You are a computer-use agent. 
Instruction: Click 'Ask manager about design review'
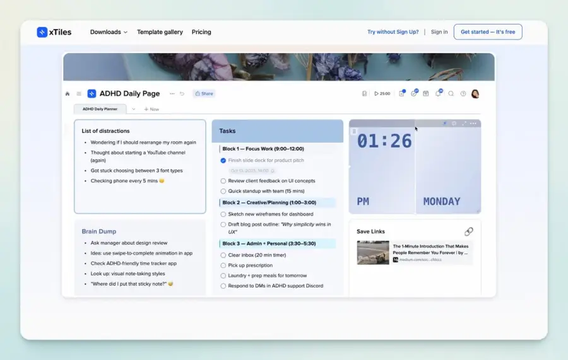[x=129, y=243]
